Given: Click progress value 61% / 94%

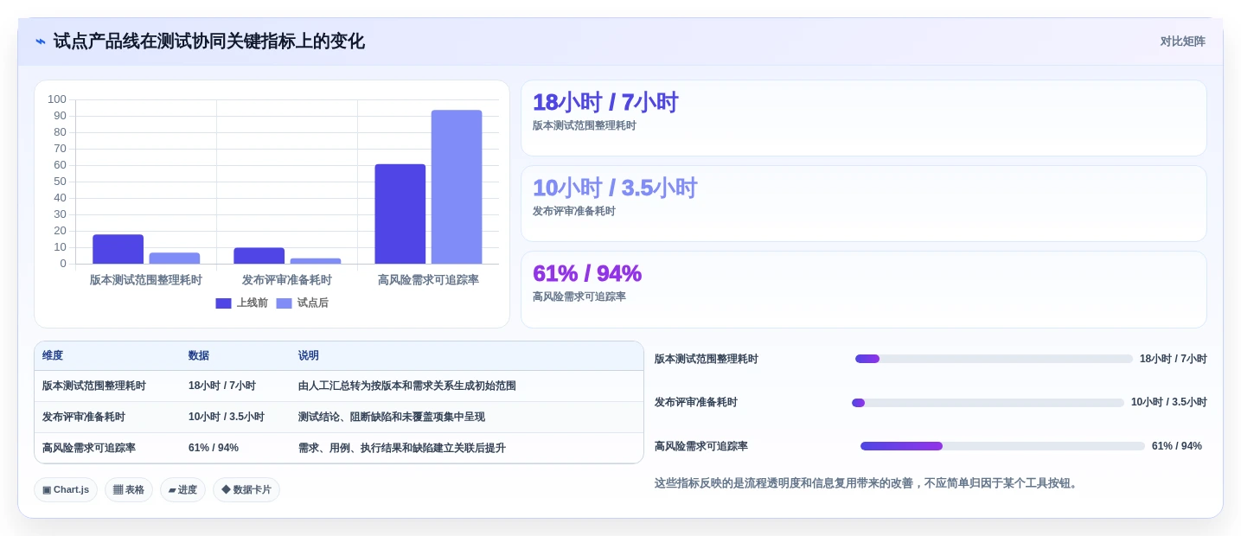Looking at the screenshot, I should [x=1177, y=446].
